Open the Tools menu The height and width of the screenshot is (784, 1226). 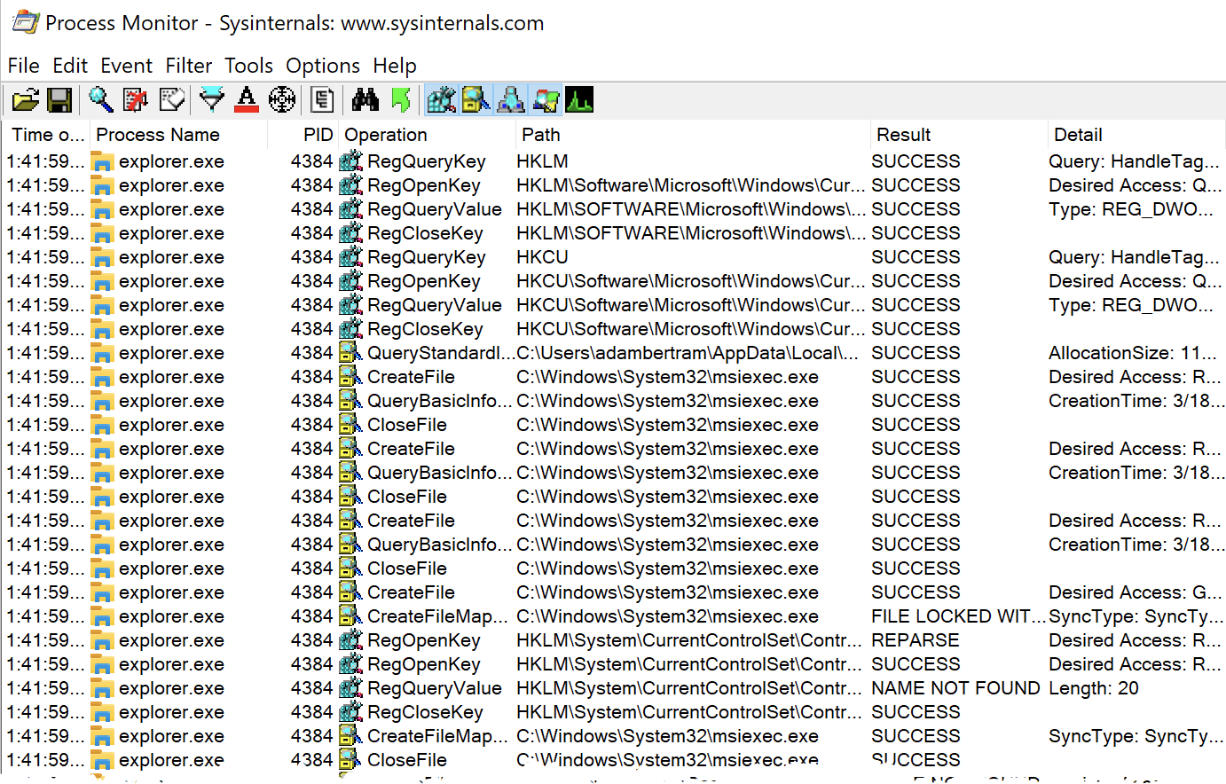click(x=248, y=66)
